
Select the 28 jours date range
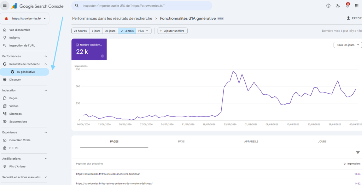pyautogui.click(x=110, y=31)
